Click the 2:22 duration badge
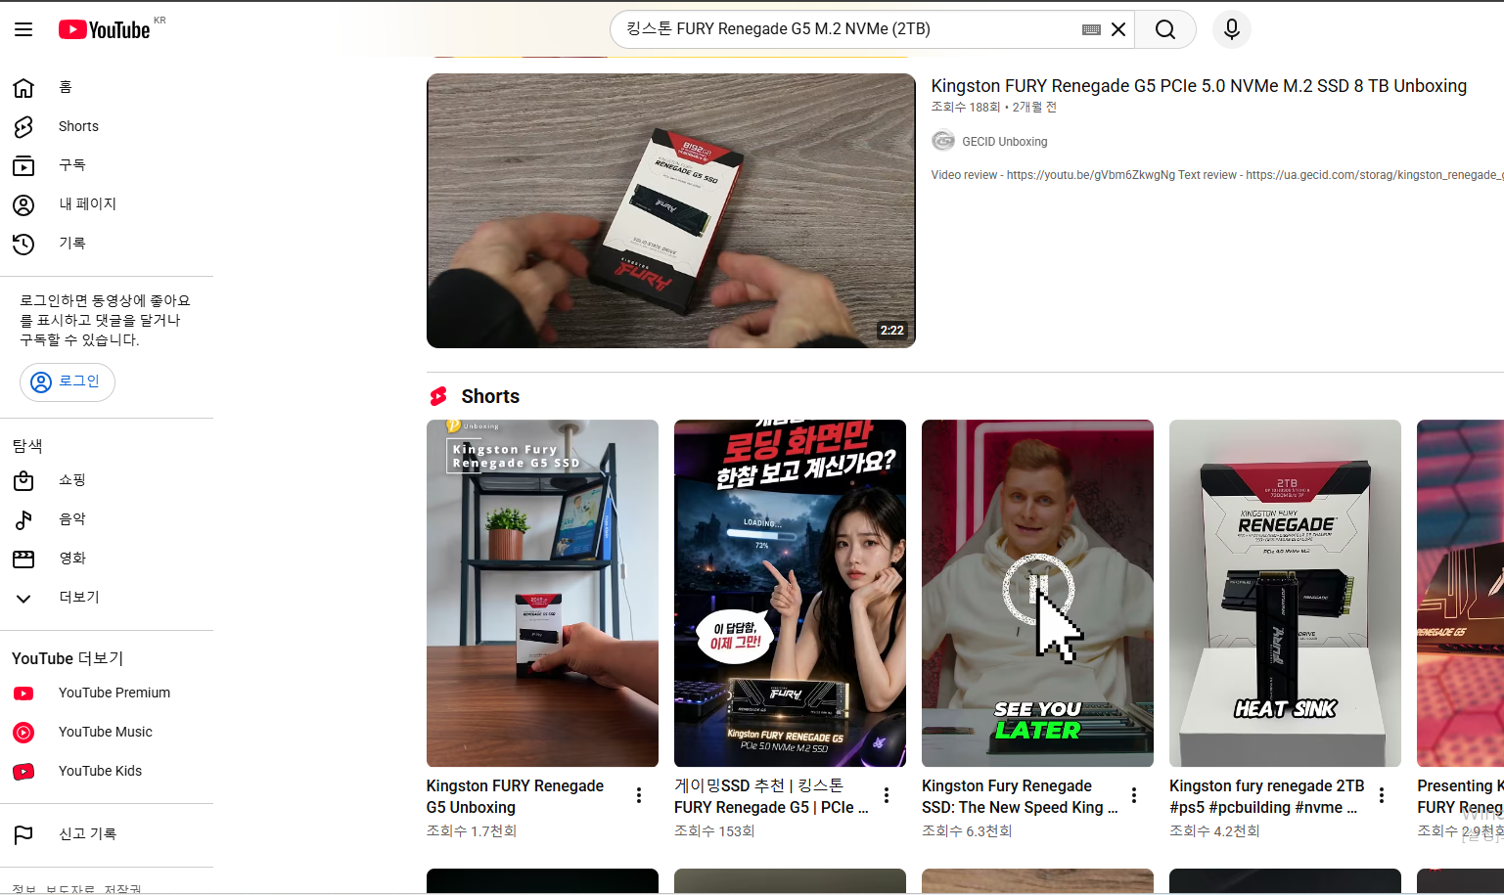 point(891,331)
